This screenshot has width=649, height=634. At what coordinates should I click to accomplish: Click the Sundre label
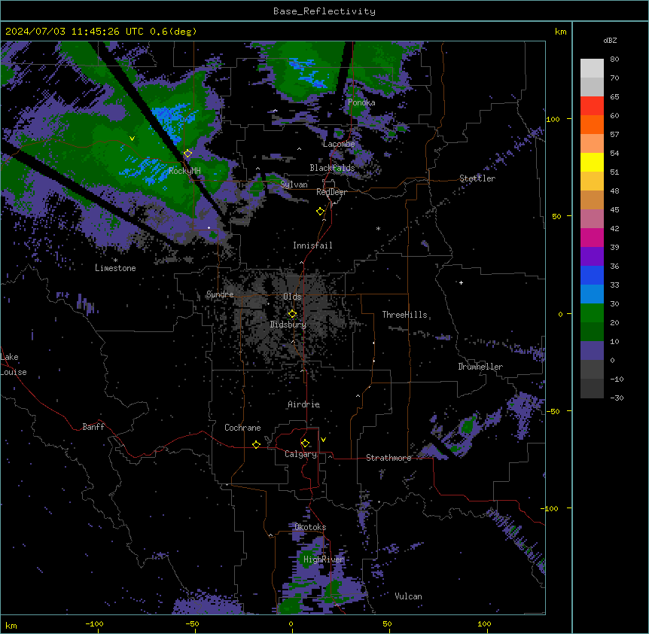220,294
